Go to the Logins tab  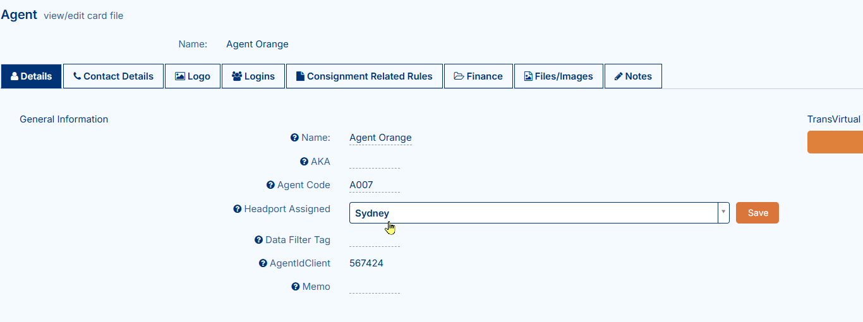click(253, 76)
